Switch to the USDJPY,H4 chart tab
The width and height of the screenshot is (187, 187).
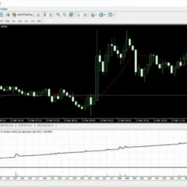click(25, 125)
